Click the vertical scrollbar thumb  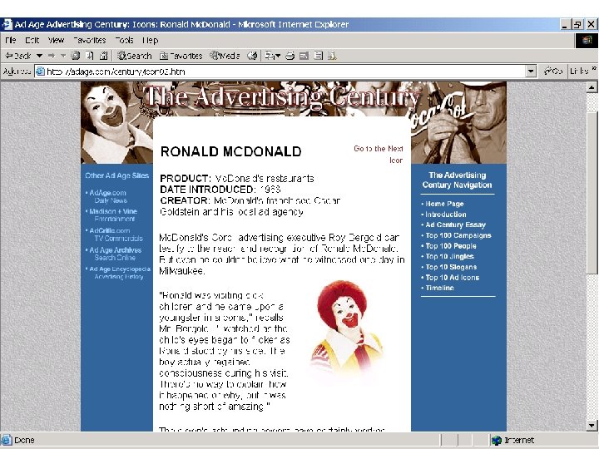pos(592,192)
